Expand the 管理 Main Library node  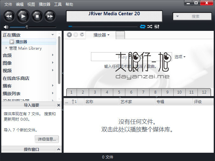[x=6, y=48]
